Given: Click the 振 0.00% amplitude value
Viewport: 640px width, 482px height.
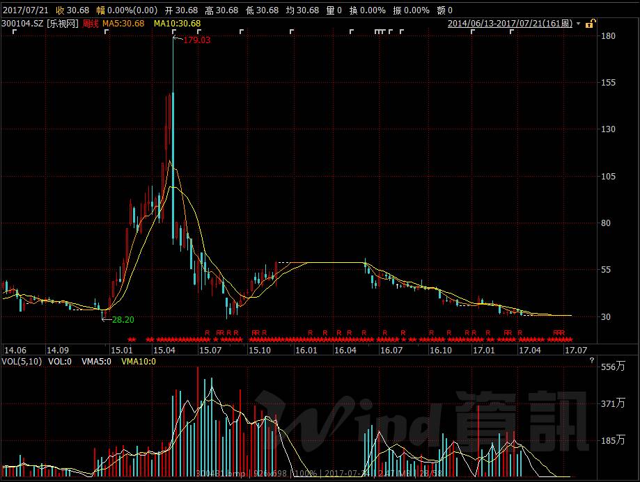Looking at the screenshot, I should (412, 10).
